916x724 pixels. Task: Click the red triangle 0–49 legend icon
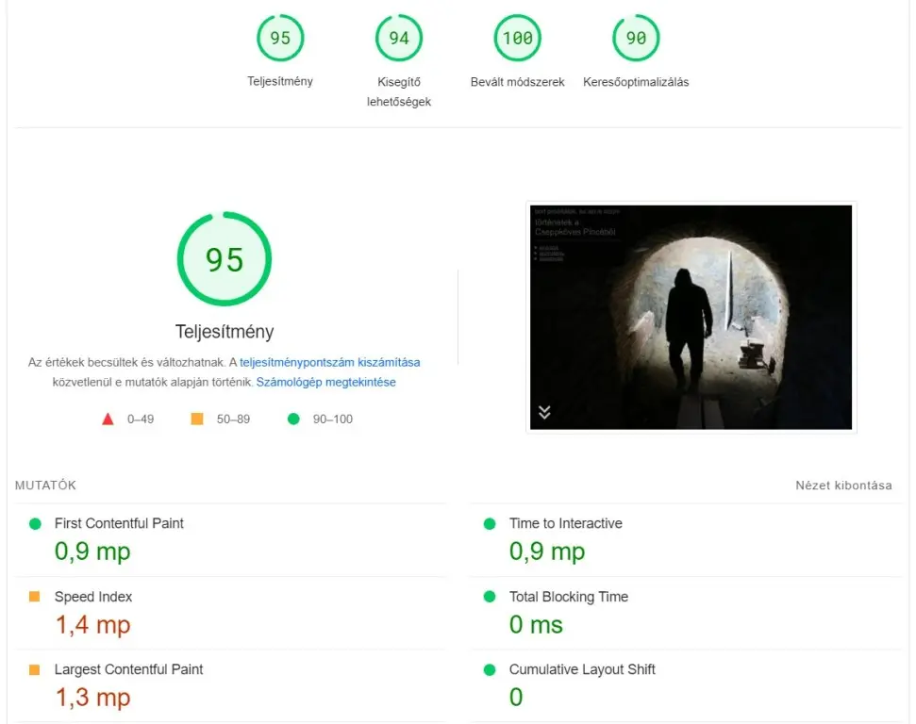(x=108, y=419)
